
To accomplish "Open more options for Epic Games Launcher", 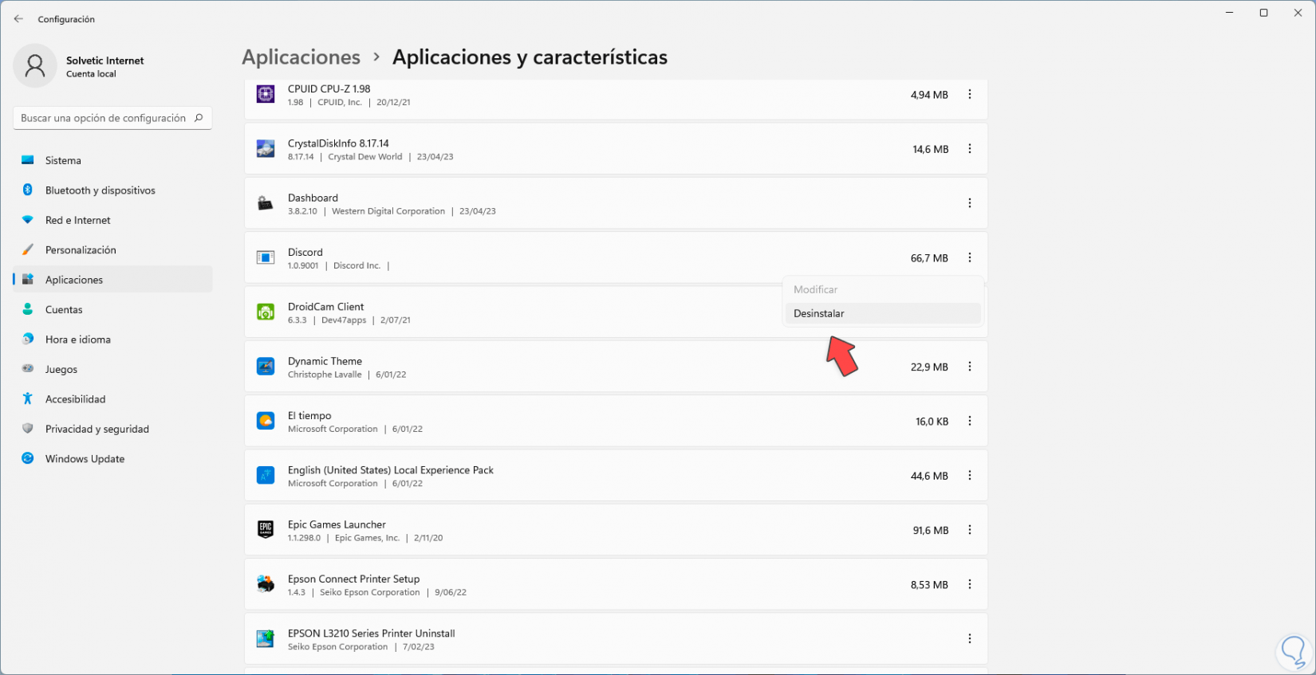I will 970,530.
